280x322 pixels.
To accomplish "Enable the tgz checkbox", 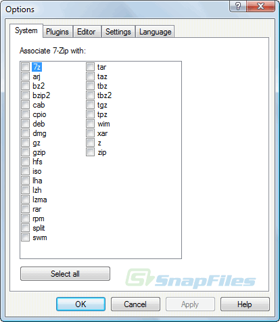I will pos(90,105).
